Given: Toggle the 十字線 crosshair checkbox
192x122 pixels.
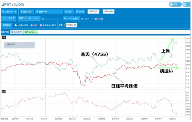Looking at the screenshot, I should point(96,19).
